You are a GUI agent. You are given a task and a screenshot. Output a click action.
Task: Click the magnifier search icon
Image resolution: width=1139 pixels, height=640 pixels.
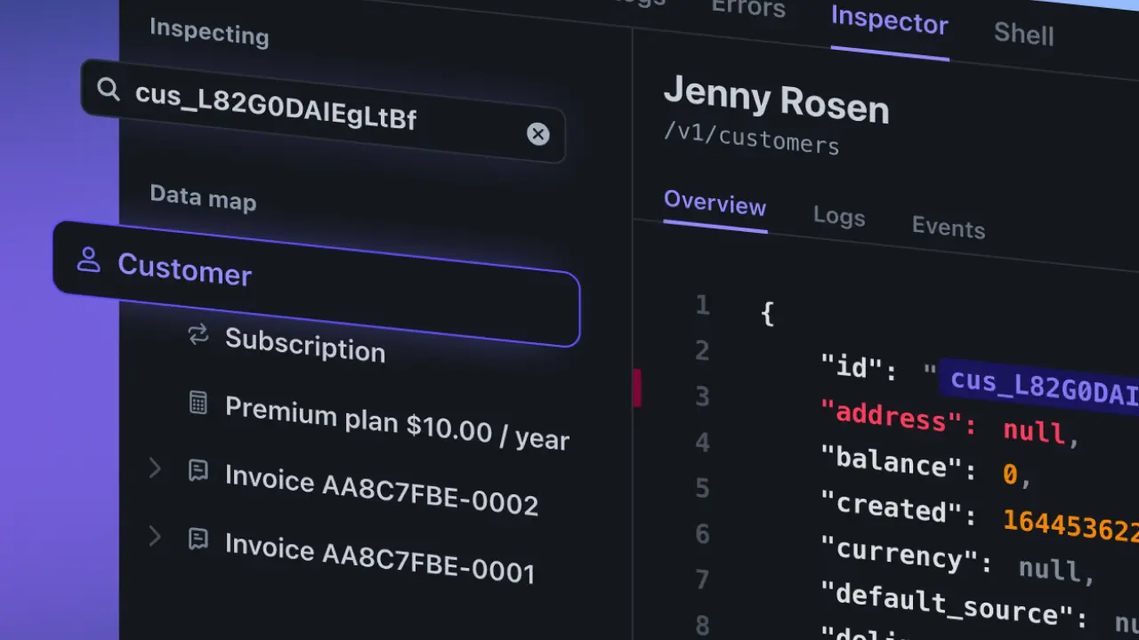[109, 89]
